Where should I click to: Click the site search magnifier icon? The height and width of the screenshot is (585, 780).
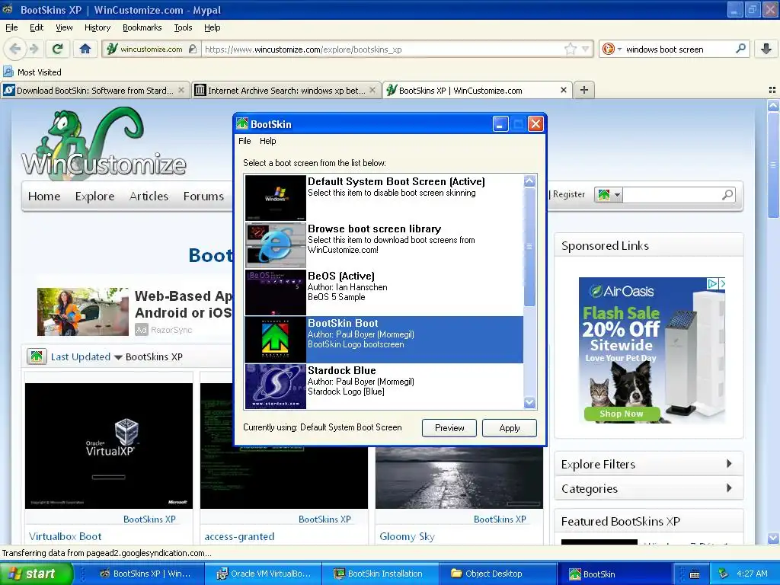pos(727,195)
